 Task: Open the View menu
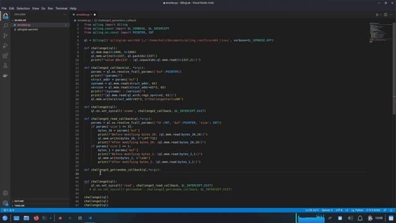point(35,8)
